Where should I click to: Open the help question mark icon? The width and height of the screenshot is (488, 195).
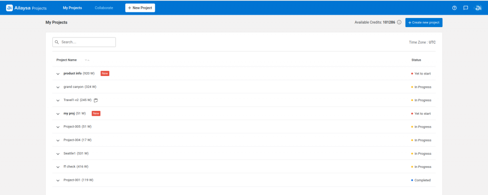(454, 8)
